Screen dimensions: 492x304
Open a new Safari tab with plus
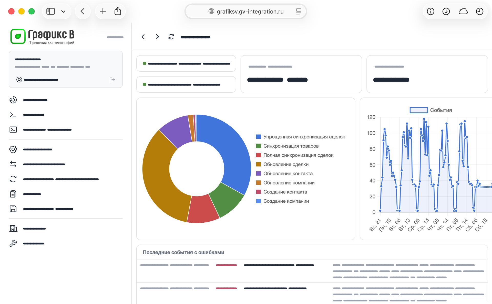click(103, 11)
